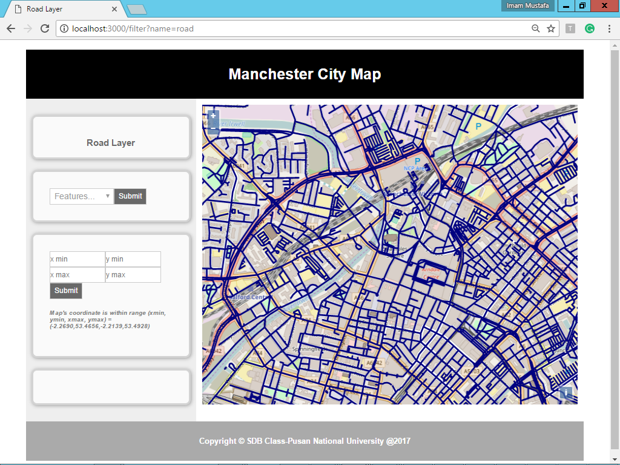Click the page scrollbar down arrow
The image size is (620, 465).
pos(615,459)
